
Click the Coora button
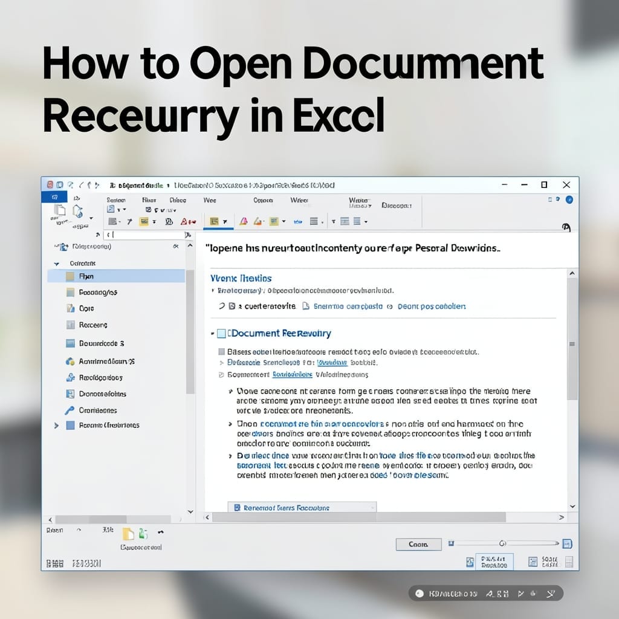tap(418, 545)
